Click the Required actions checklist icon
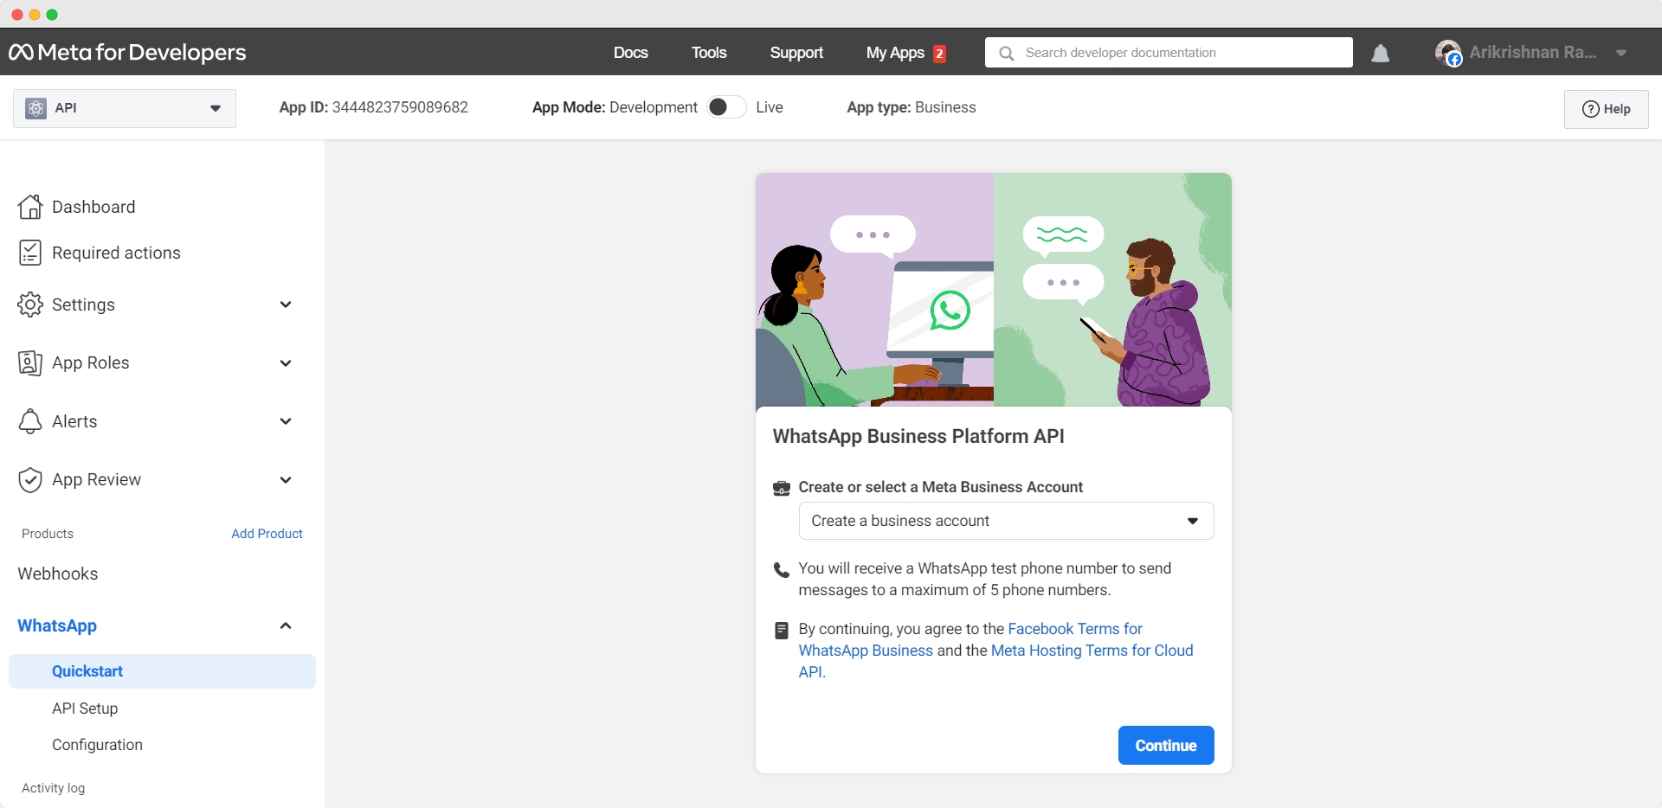1662x808 pixels. pos(30,253)
